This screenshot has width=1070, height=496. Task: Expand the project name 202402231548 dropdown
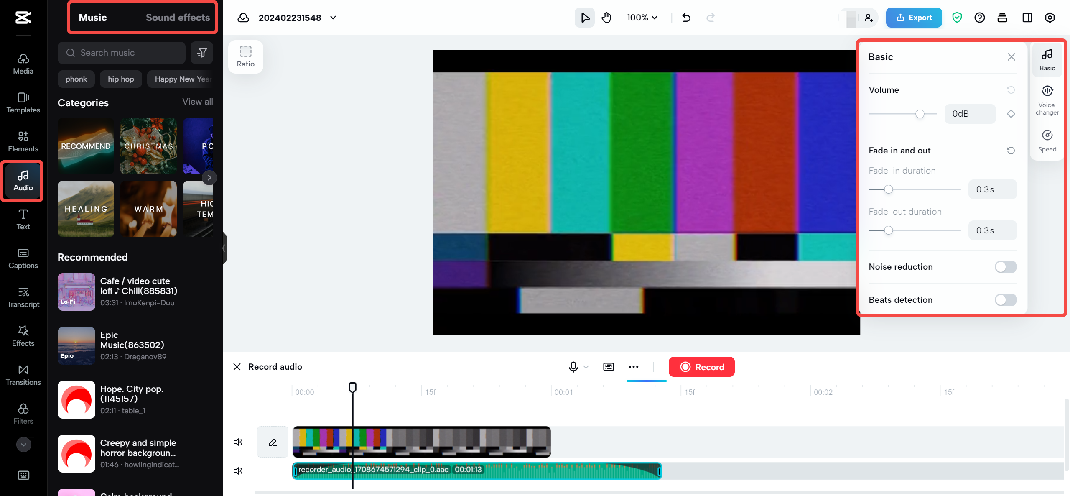pos(333,18)
